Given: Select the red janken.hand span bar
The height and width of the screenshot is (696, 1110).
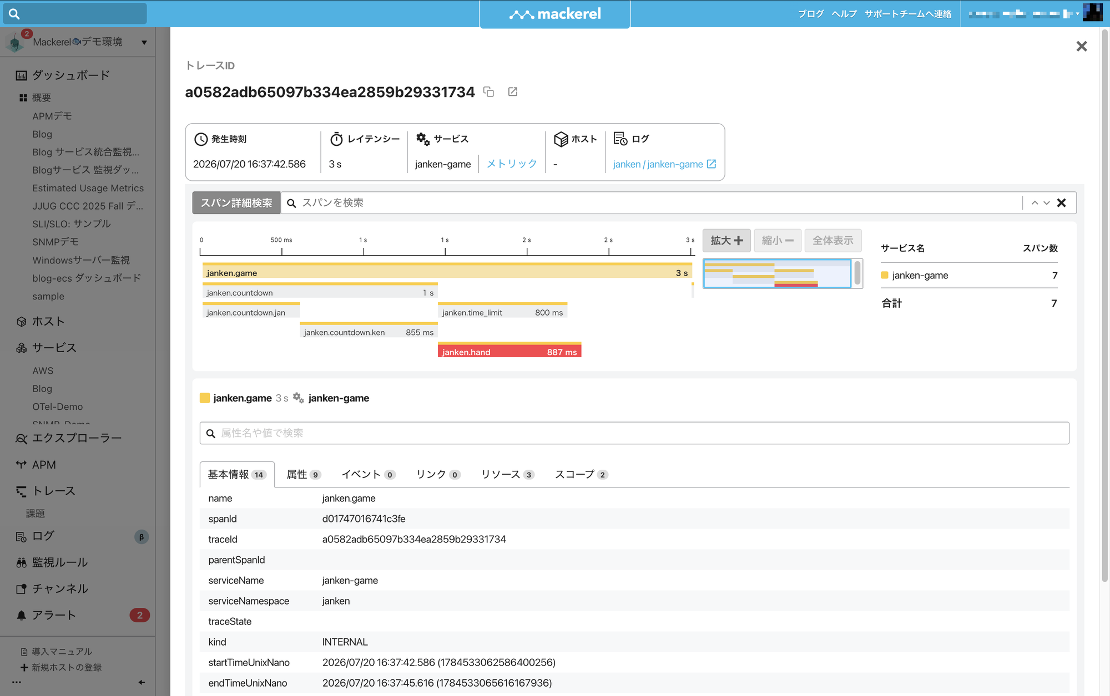Looking at the screenshot, I should point(509,350).
